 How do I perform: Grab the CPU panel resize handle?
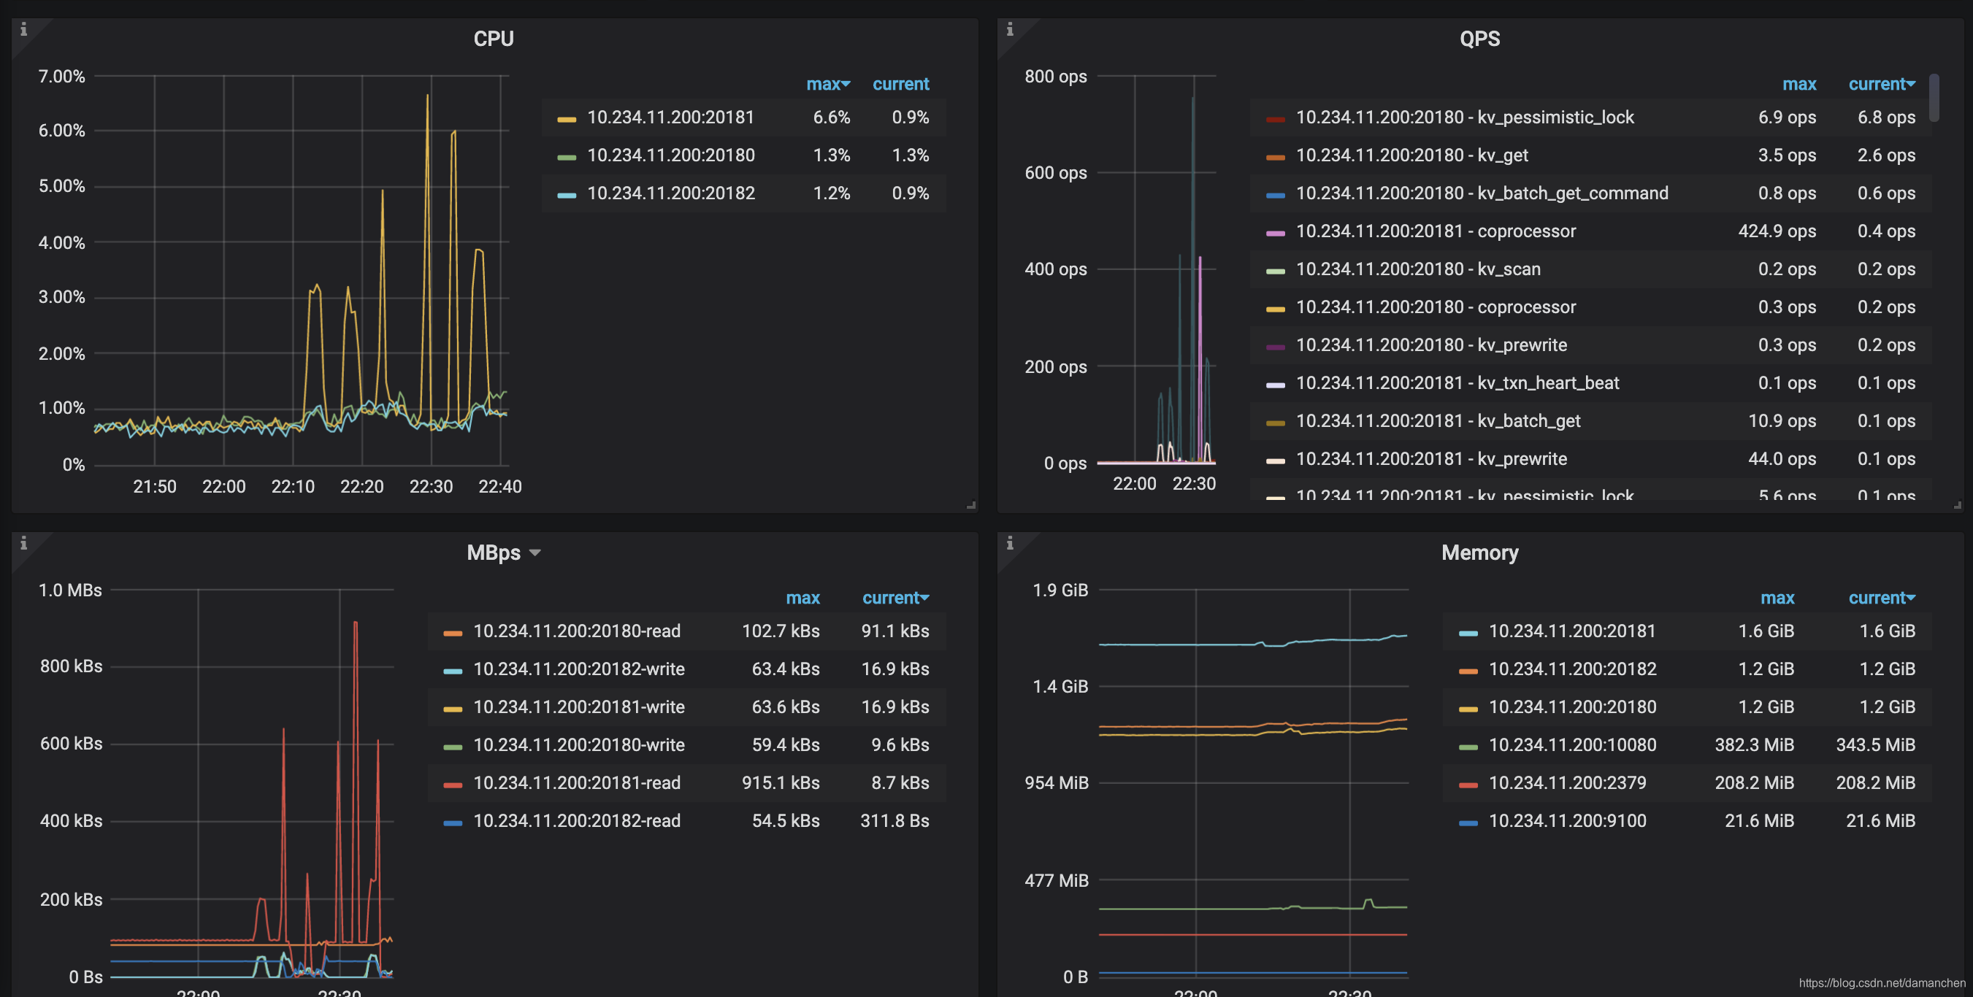971,505
